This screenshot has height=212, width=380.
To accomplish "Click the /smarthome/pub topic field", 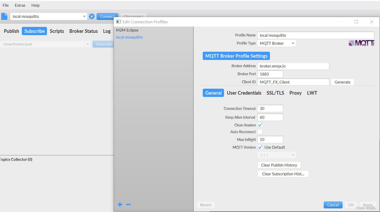I will pos(43,44).
